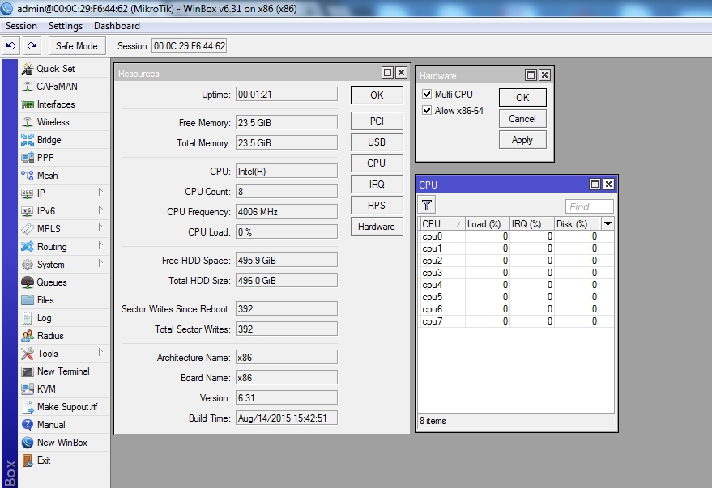Click the filter funnel icon in CPU window

[x=427, y=205]
